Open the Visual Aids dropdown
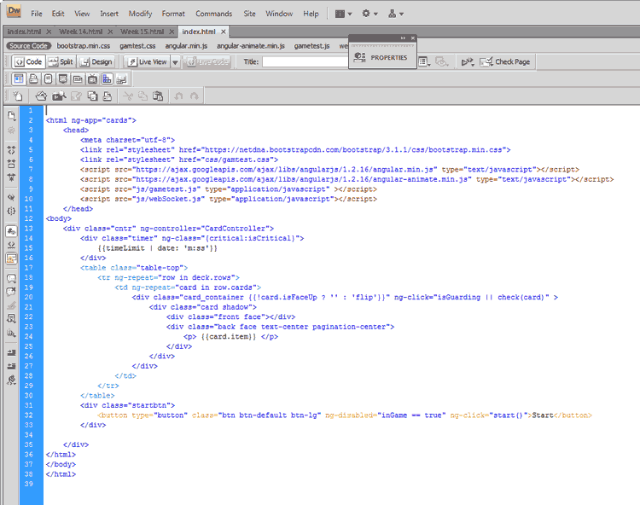 pos(442,62)
